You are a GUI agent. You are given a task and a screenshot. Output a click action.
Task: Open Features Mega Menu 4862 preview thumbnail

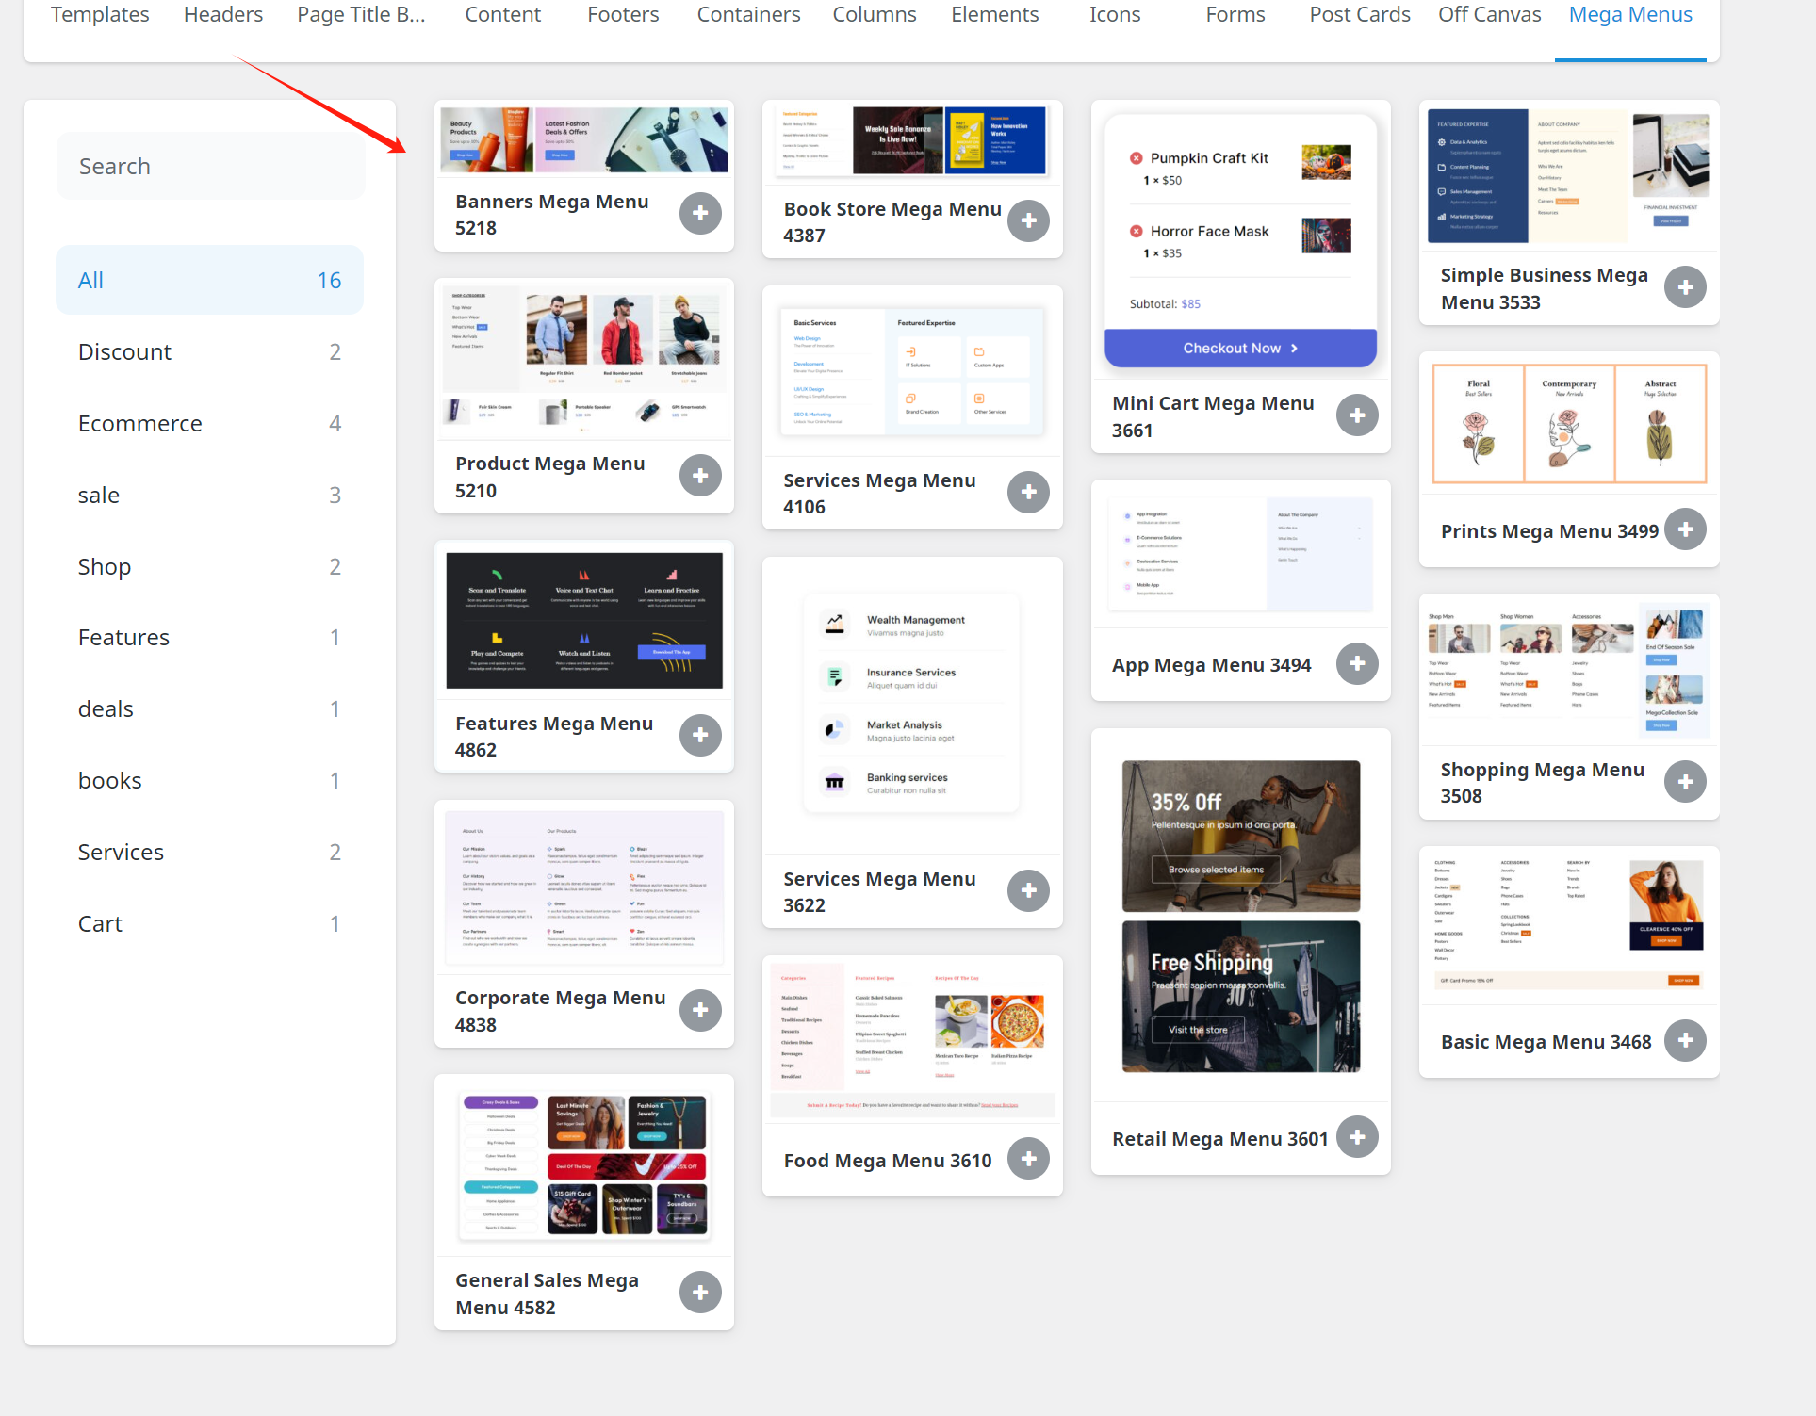583,620
